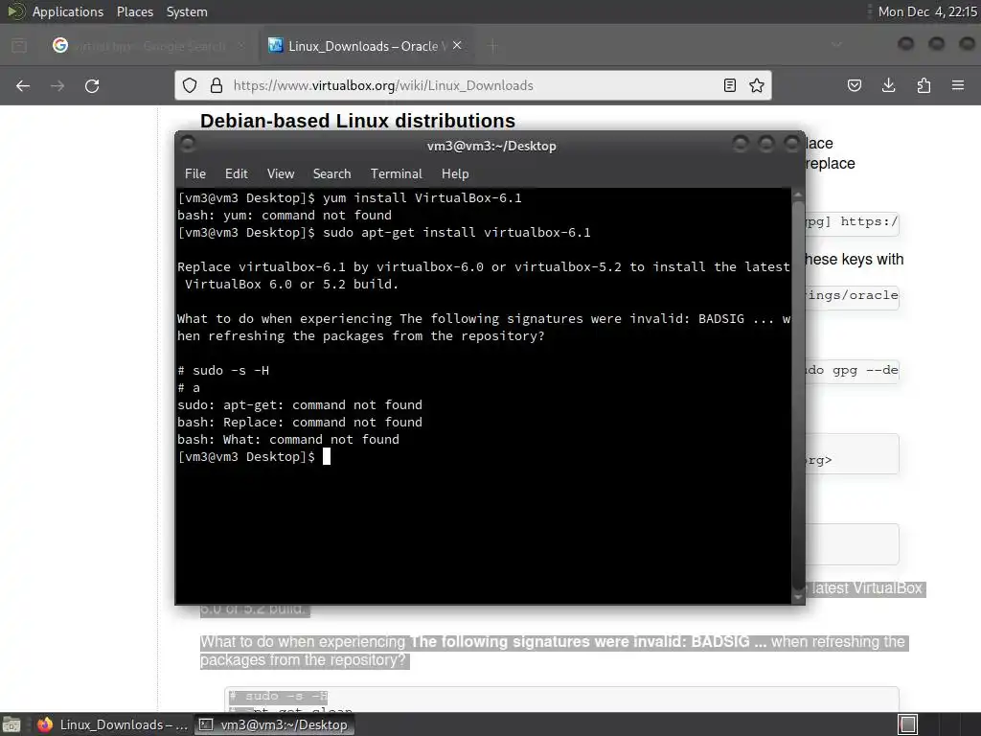Open a new tab with the plus button
981x736 pixels.
click(x=493, y=46)
